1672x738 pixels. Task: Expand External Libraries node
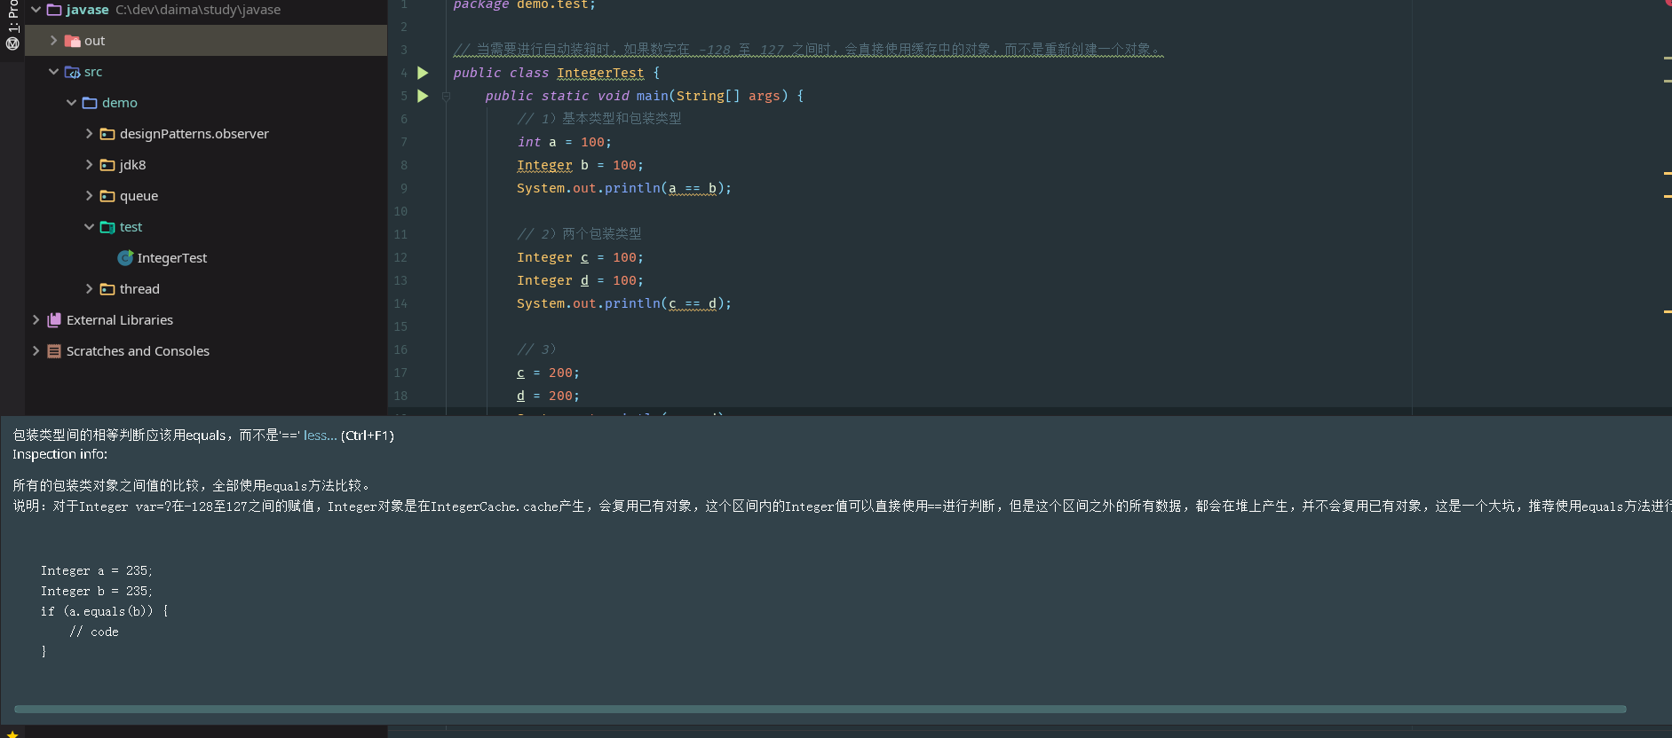point(36,320)
